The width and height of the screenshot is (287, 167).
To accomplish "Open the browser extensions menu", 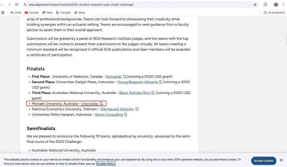I will click(265, 5).
